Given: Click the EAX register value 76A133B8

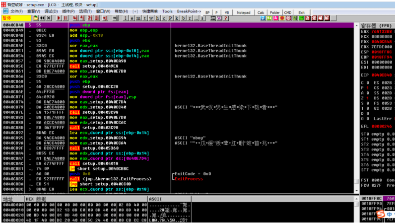Looking at the screenshot, I should [381, 31].
